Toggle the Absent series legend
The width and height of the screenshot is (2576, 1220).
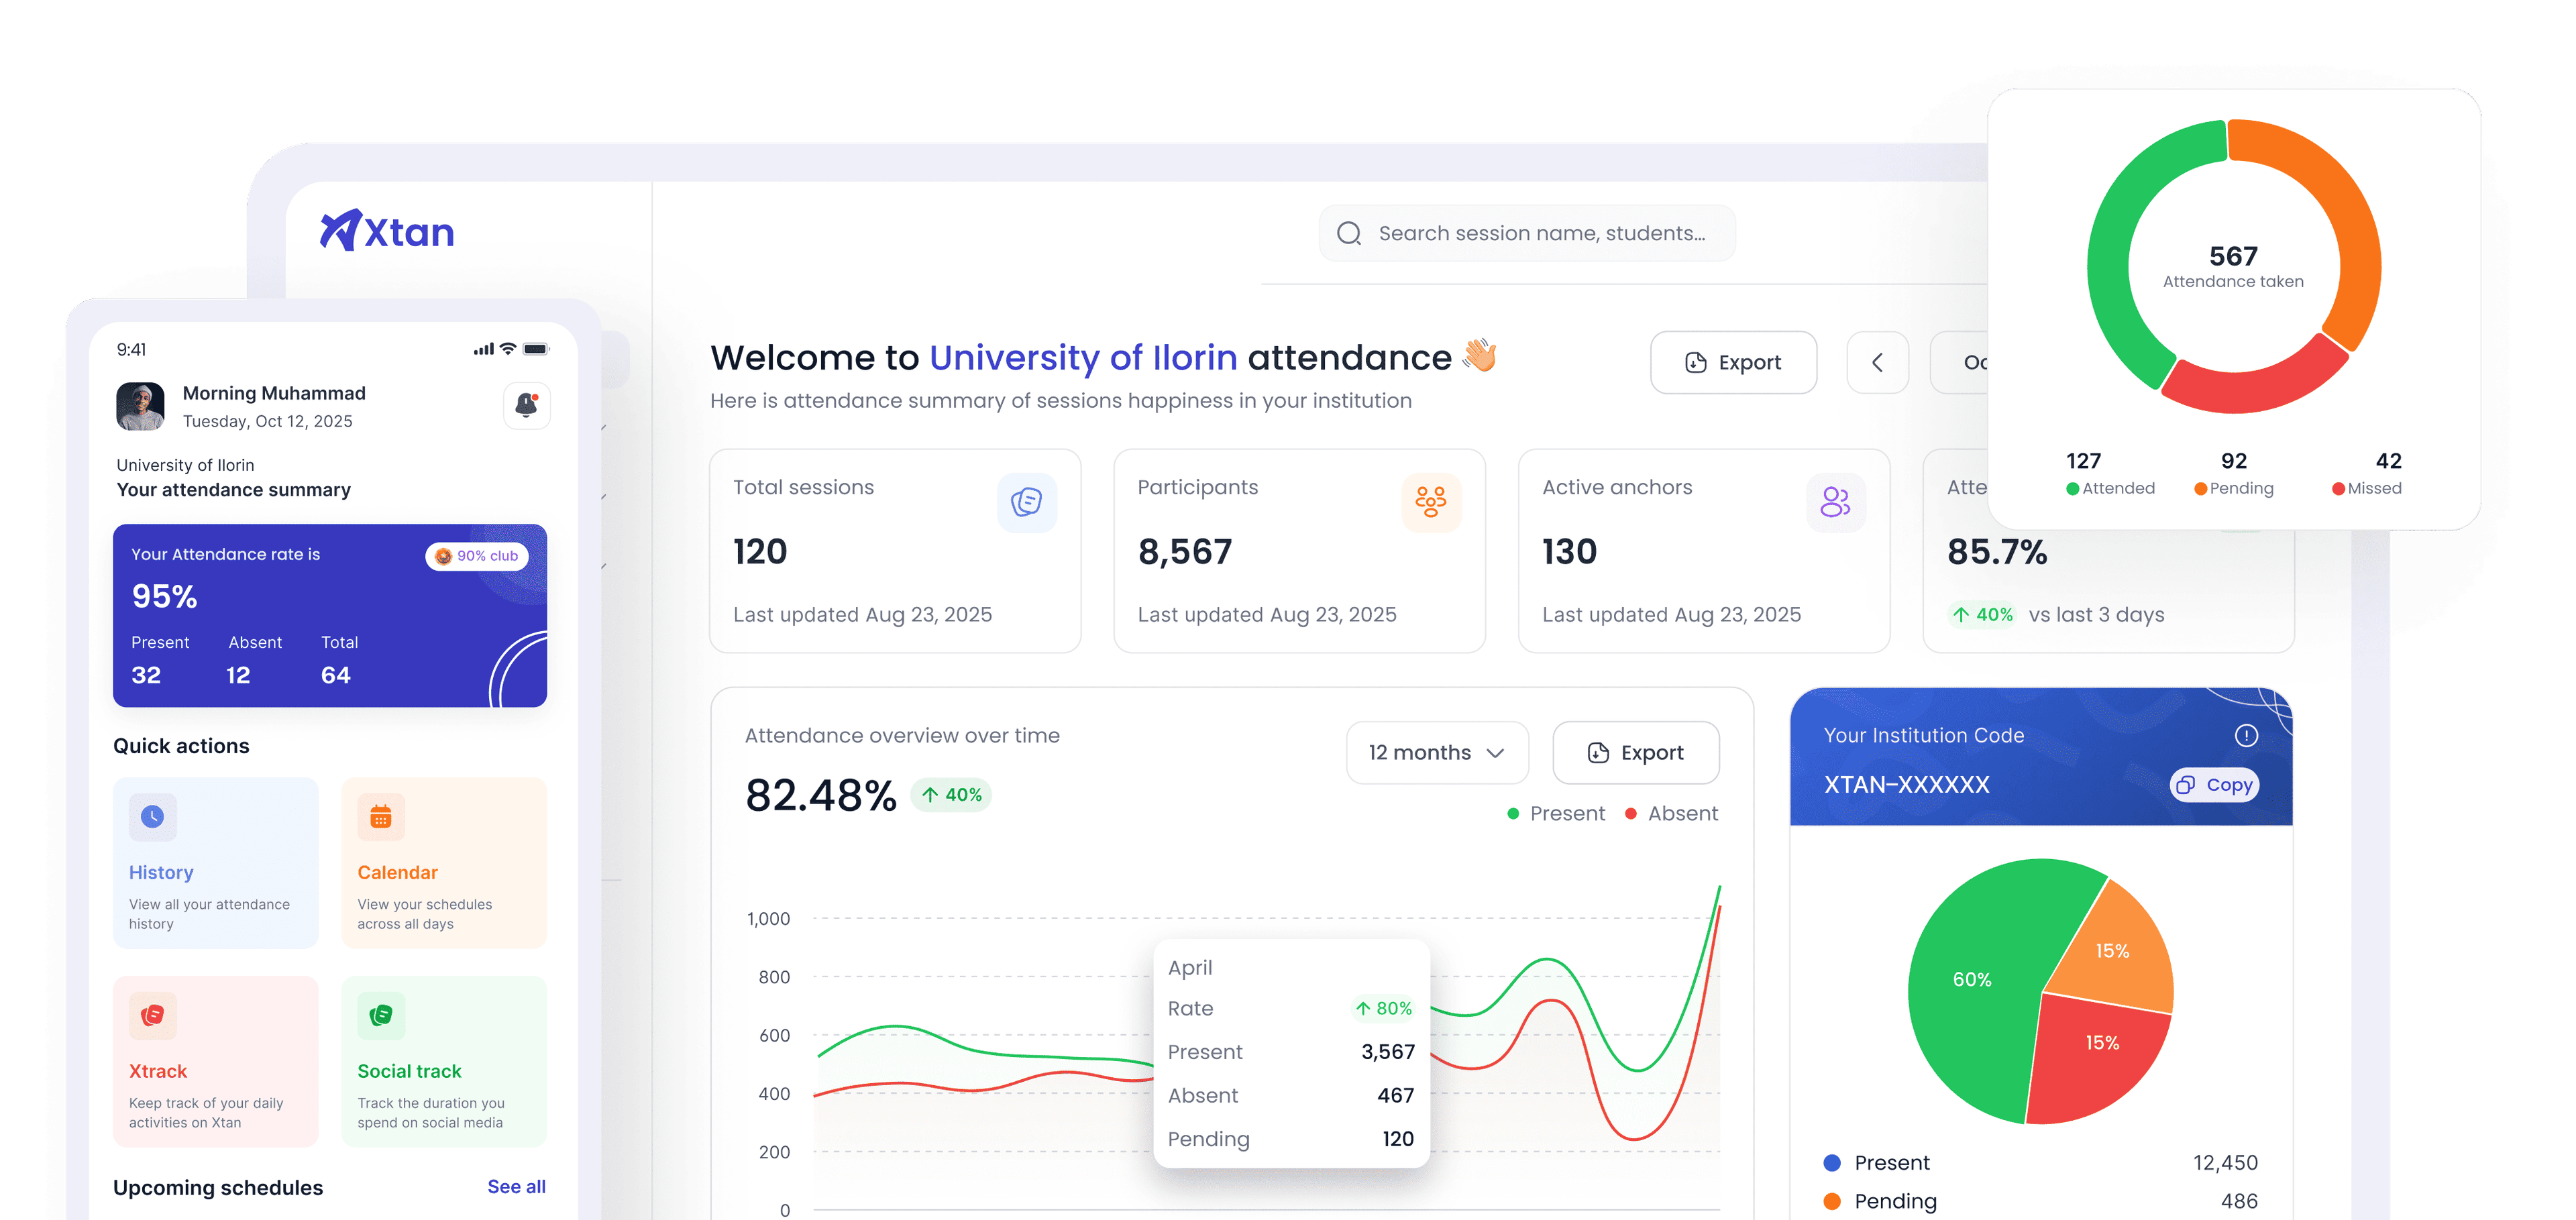[x=1671, y=814]
